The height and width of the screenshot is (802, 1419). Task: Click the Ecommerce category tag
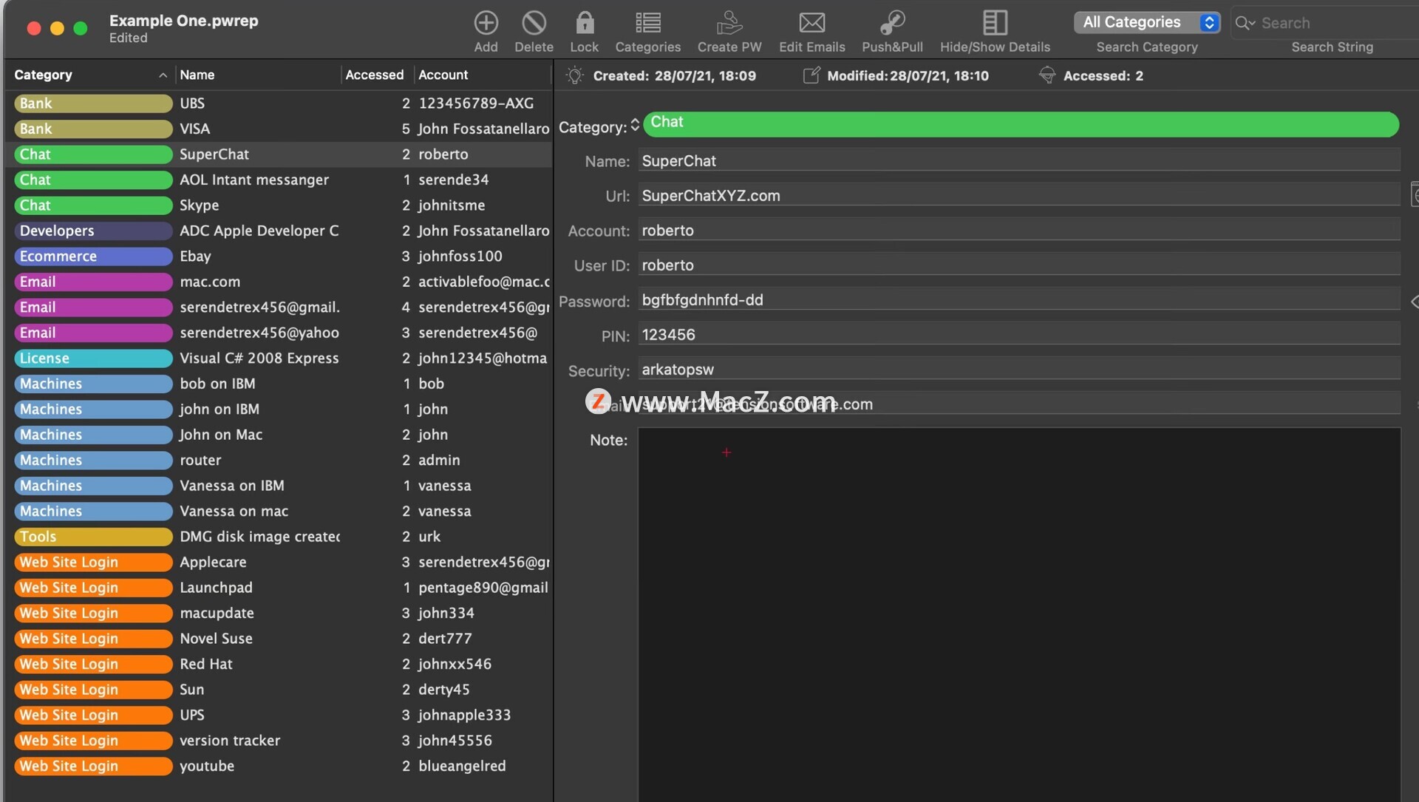coord(93,256)
